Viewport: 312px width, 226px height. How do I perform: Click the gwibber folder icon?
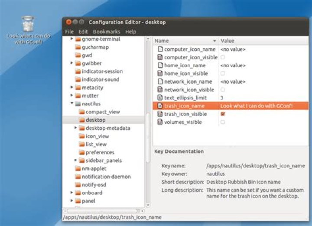tap(78, 63)
